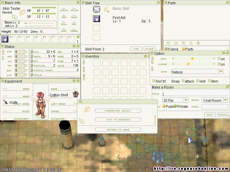Adjust the Sound volume slider knob
The height and width of the screenshot is (172, 230).
coord(188,64)
